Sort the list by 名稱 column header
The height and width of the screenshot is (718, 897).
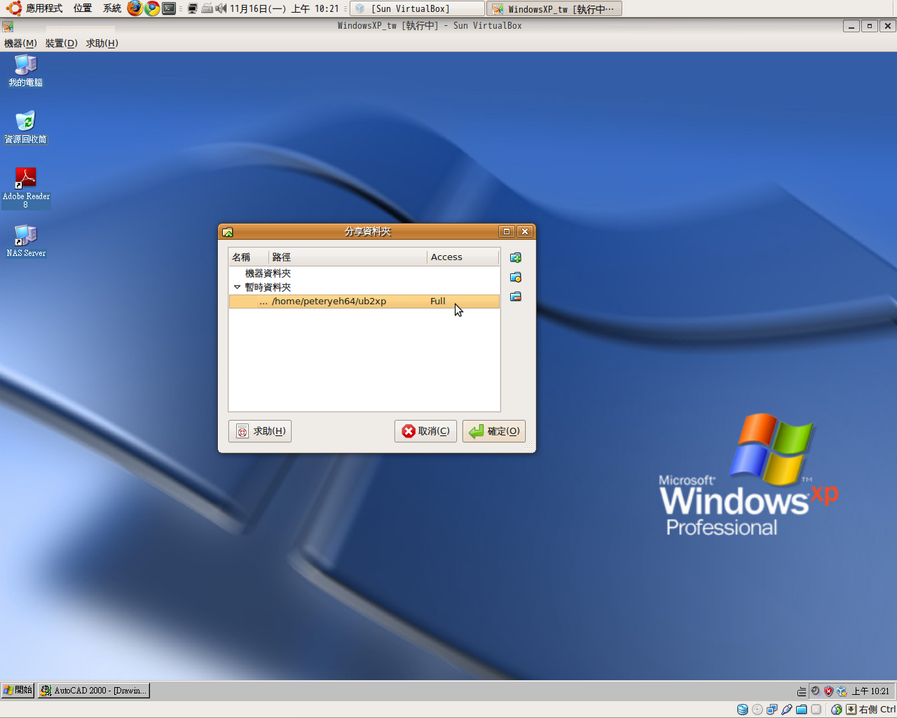point(248,257)
